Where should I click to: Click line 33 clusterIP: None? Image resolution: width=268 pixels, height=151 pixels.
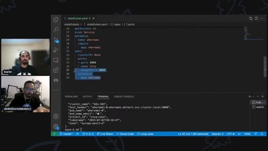coord(89,55)
